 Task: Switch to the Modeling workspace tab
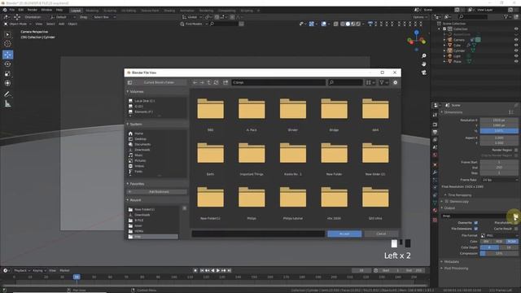pyautogui.click(x=92, y=11)
